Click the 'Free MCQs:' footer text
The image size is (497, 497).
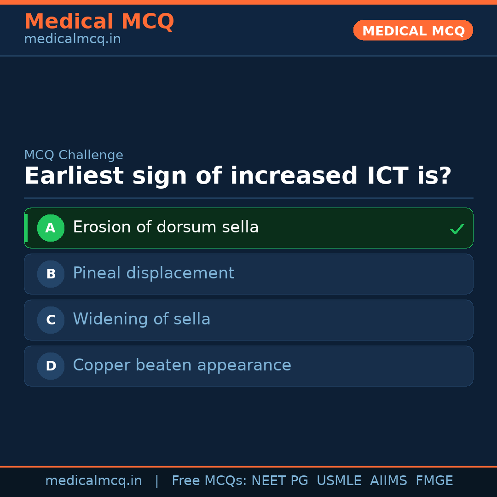[209, 481]
